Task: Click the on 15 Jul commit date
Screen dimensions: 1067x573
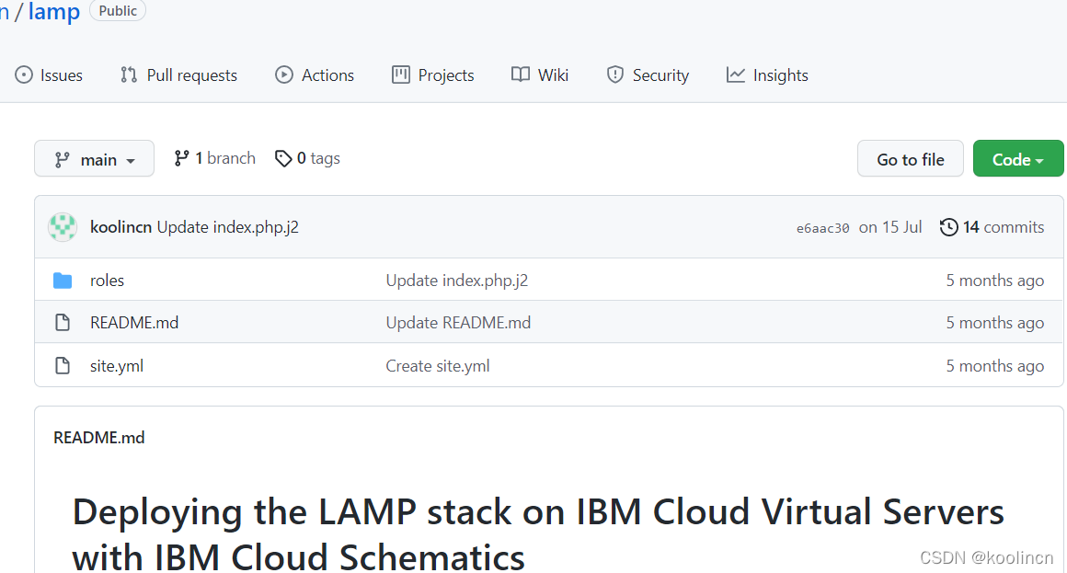Action: pos(890,227)
